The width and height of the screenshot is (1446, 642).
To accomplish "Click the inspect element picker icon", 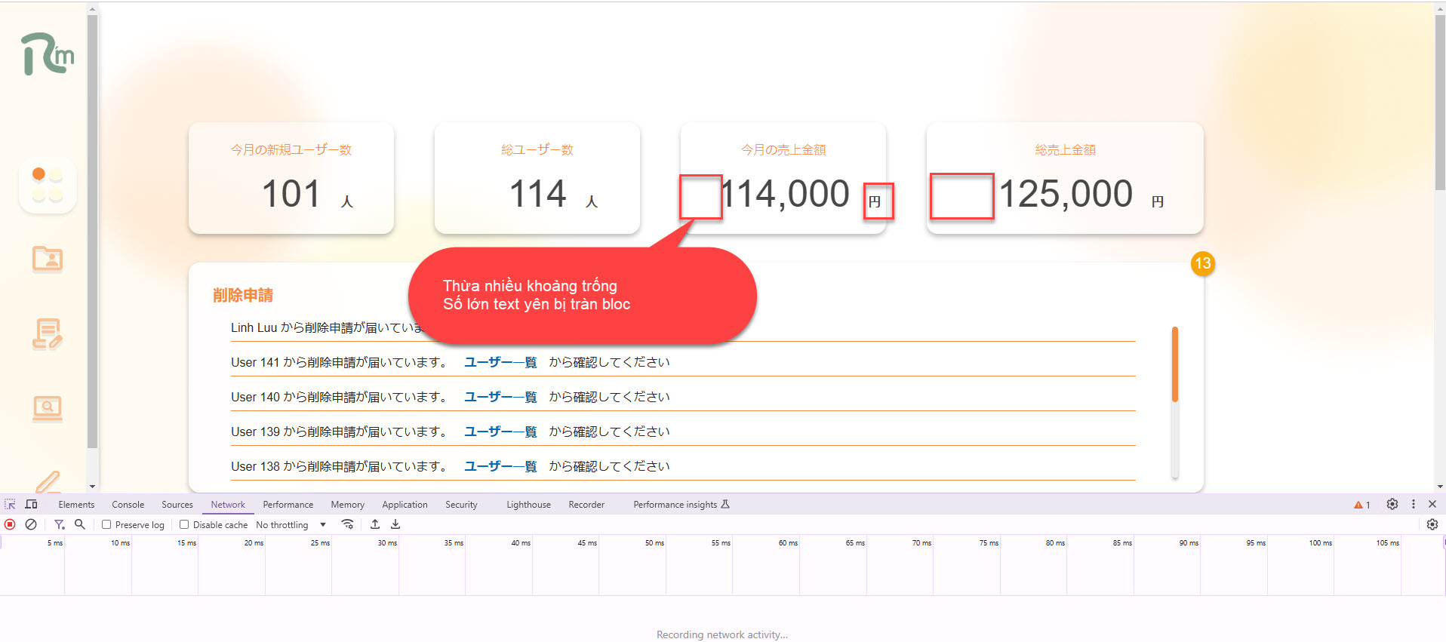I will (x=10, y=505).
